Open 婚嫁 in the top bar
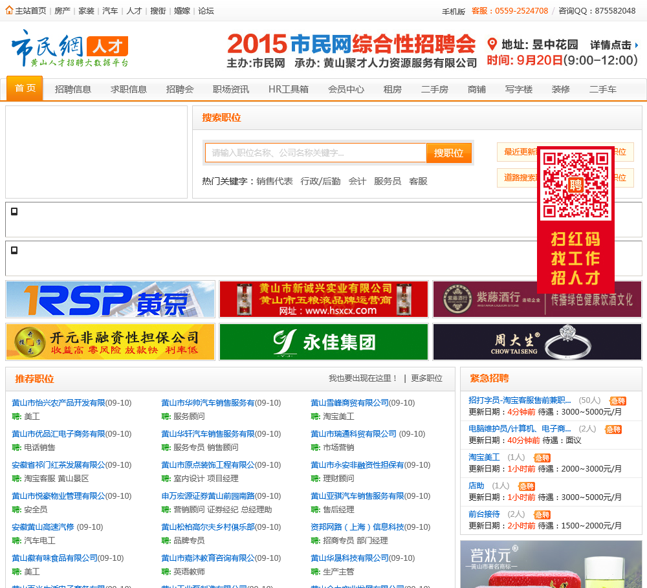 click(x=182, y=11)
